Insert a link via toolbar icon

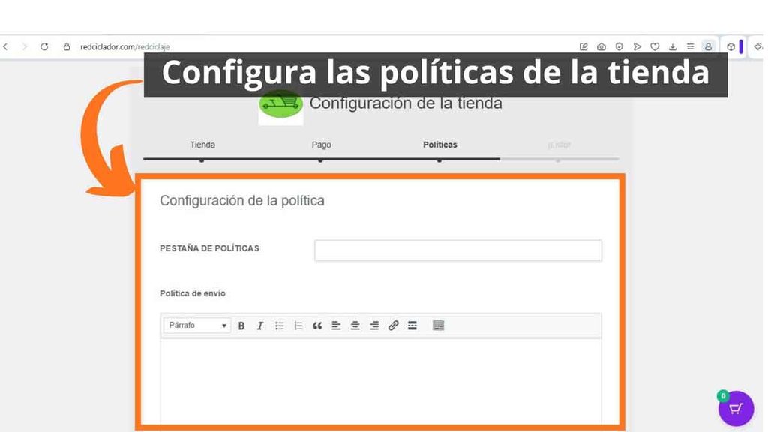393,325
